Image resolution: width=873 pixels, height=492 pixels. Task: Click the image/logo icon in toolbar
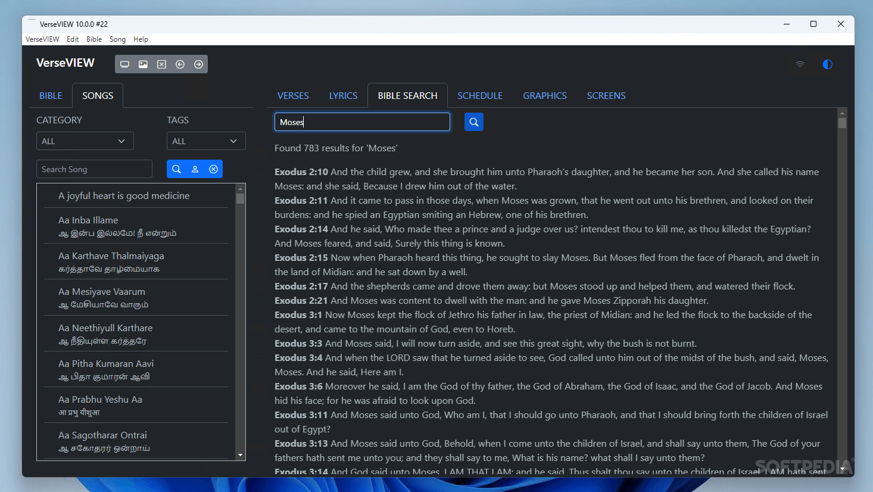tap(143, 64)
